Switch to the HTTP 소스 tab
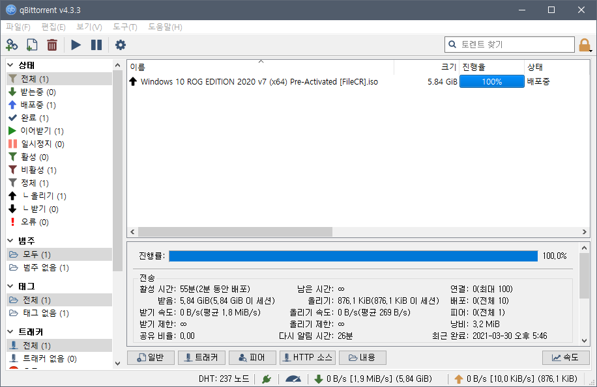 (x=307, y=357)
